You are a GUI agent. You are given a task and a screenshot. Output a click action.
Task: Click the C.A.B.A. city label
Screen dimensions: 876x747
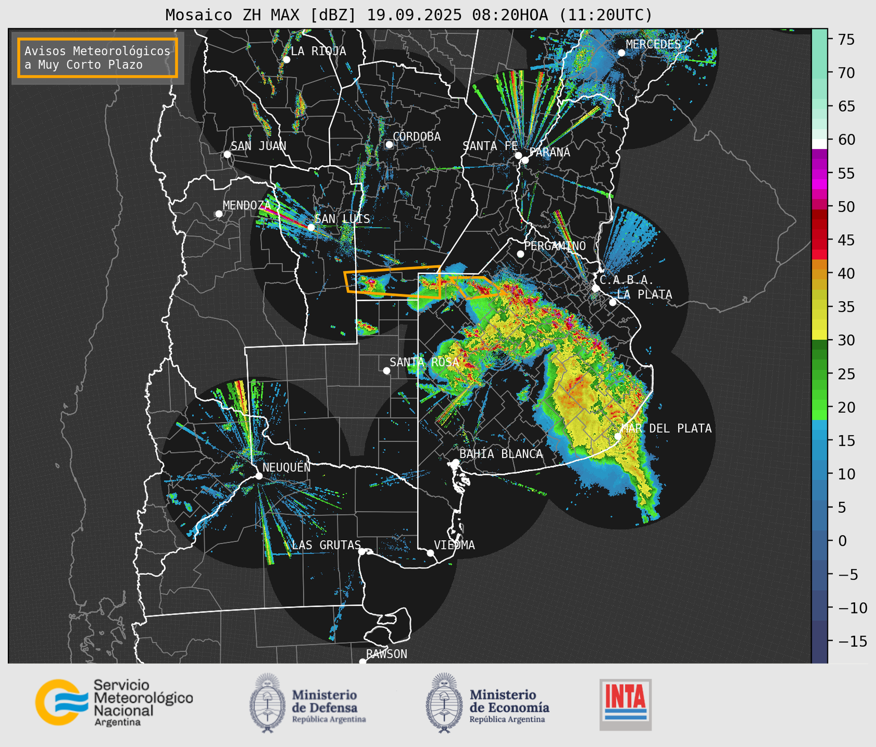[x=627, y=280]
